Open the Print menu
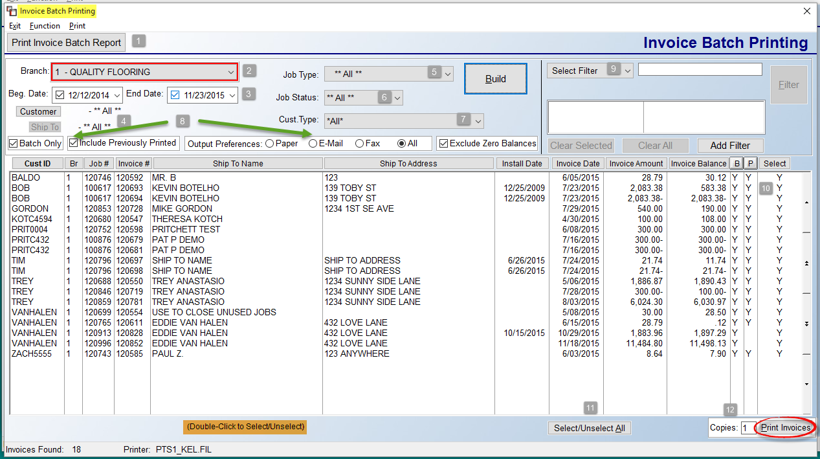Viewport: 820px width, 459px height. point(76,26)
